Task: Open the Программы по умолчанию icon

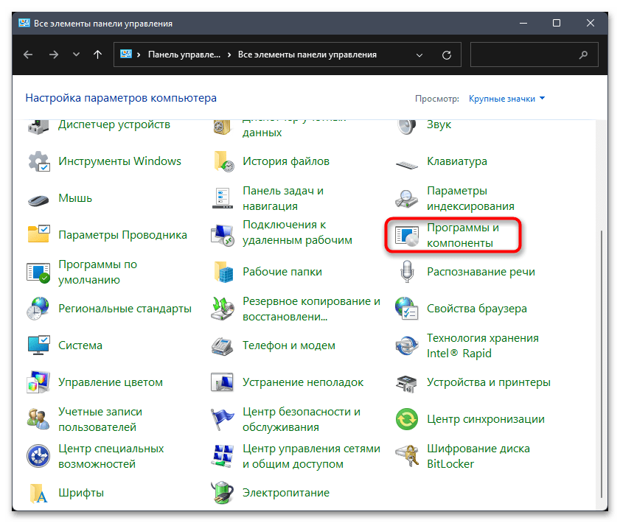Action: [38, 272]
